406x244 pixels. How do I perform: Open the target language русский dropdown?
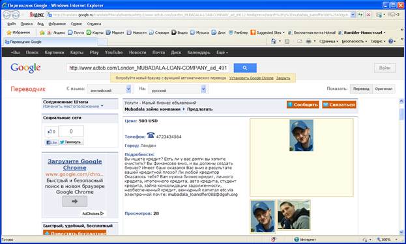[x=179, y=89]
